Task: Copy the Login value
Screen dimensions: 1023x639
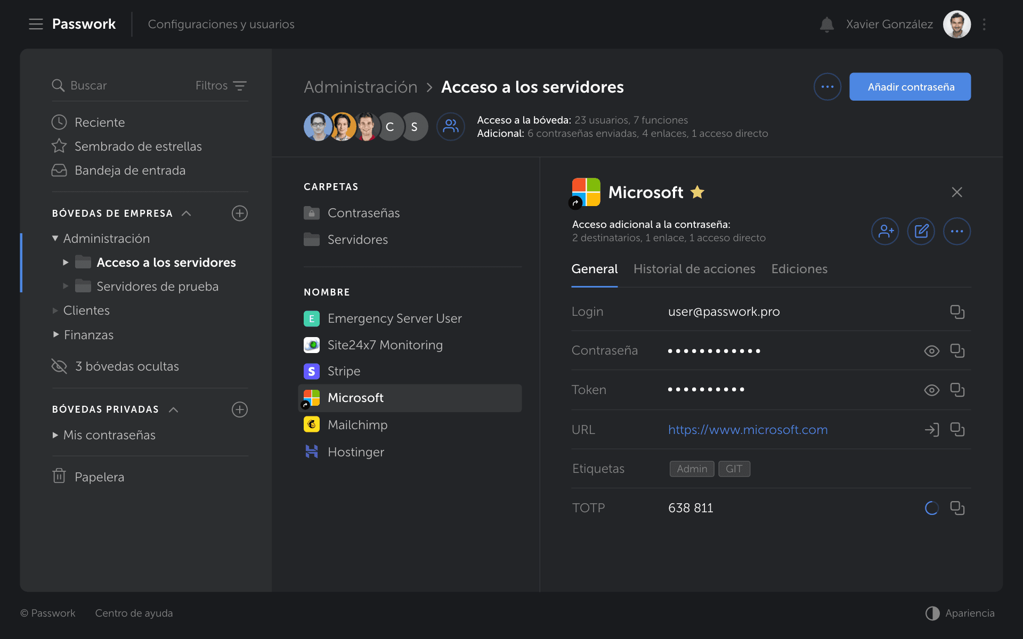Action: coord(957,312)
